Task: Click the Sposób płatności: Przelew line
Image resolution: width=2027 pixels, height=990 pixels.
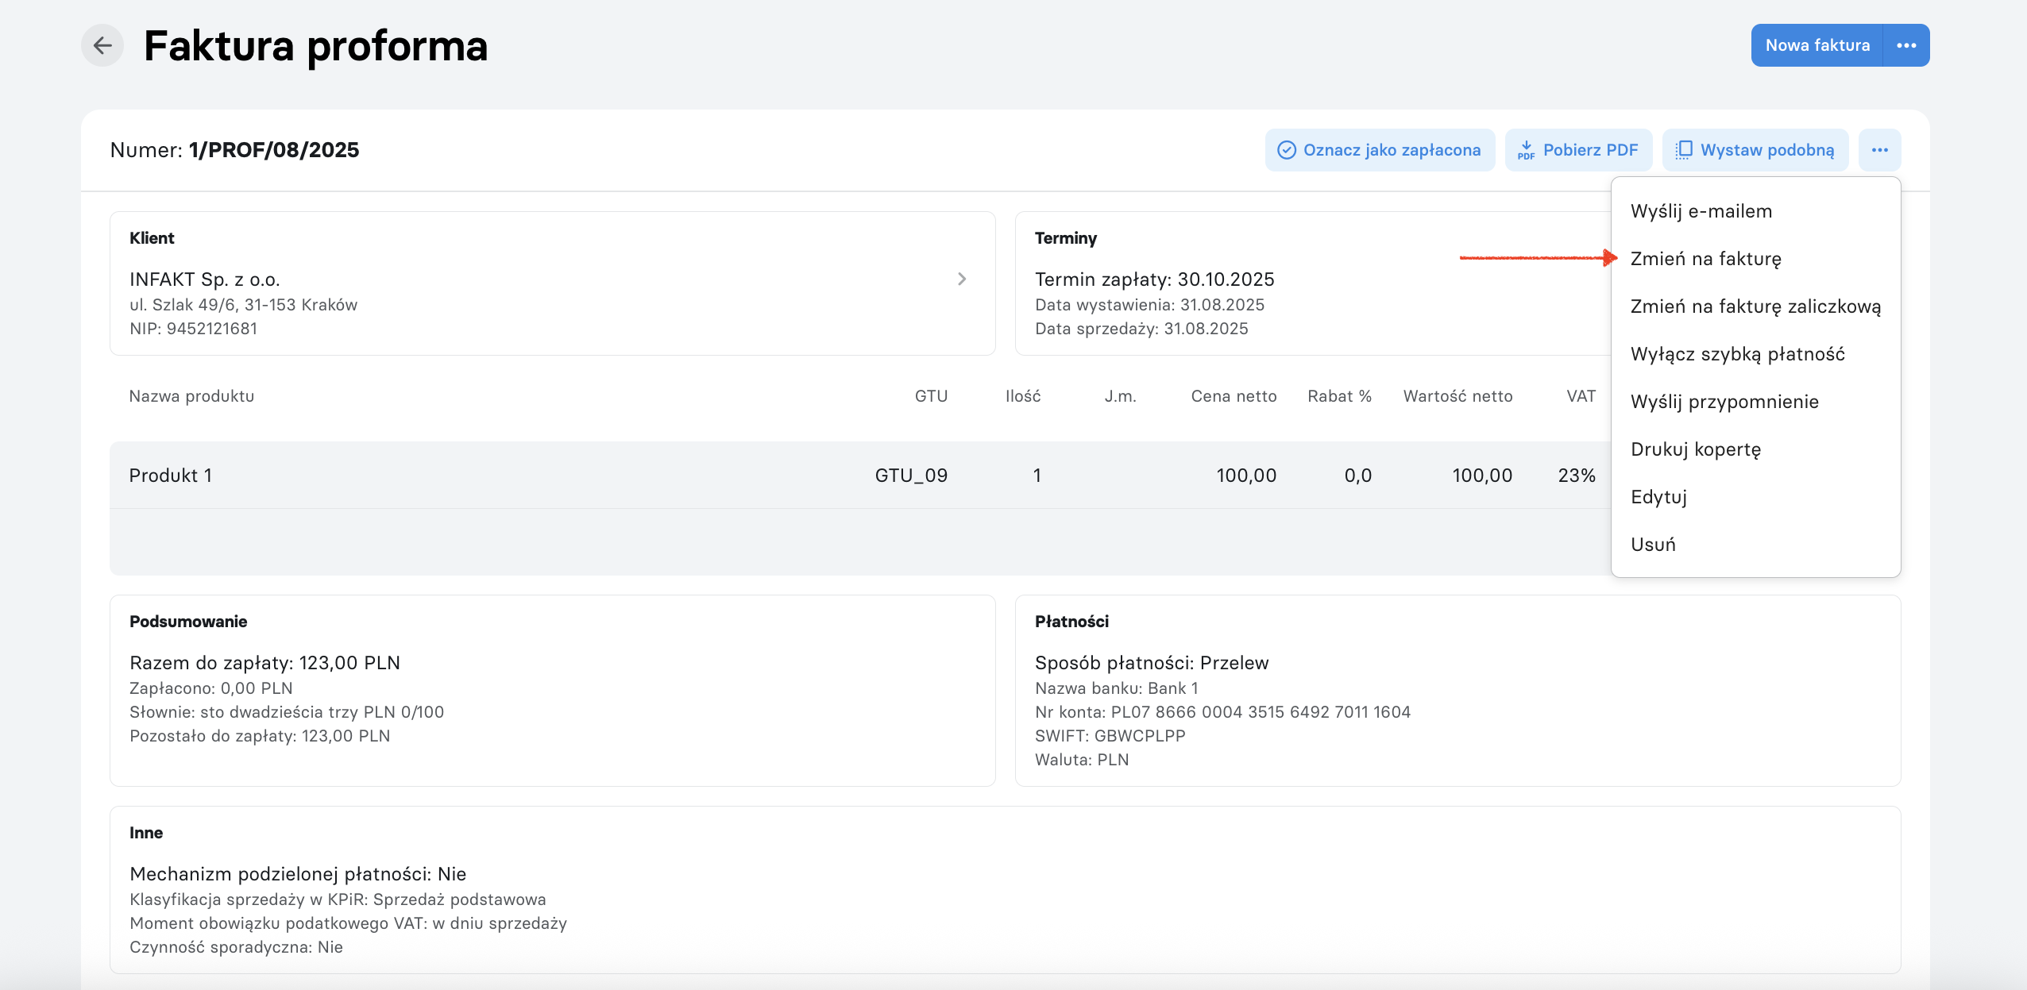Action: (x=1152, y=663)
